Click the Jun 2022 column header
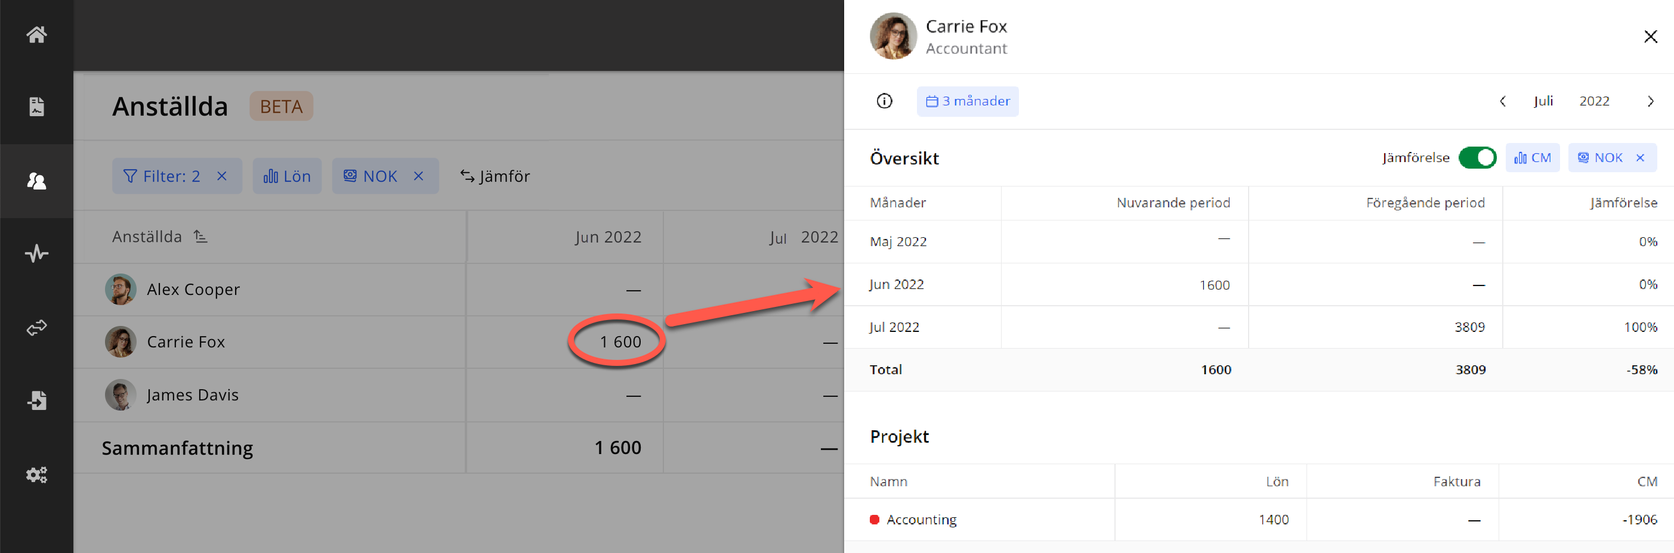Screen dimensions: 1674x553 (607, 237)
